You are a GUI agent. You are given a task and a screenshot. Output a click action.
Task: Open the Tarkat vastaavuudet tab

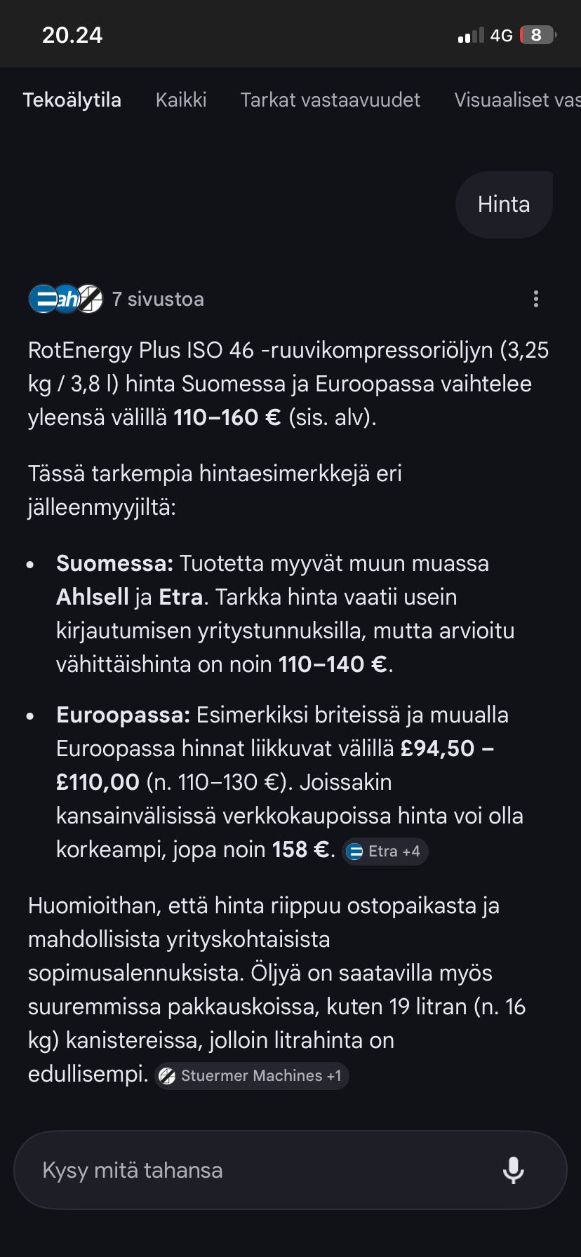coord(330,100)
